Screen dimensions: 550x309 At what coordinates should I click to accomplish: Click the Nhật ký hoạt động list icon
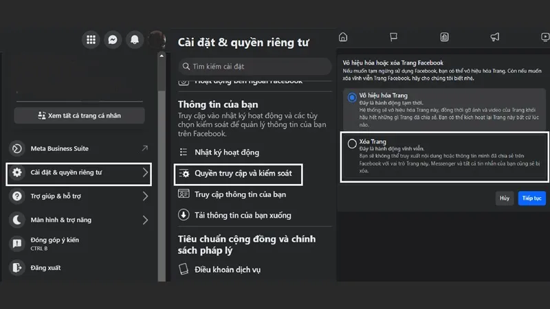(184, 152)
